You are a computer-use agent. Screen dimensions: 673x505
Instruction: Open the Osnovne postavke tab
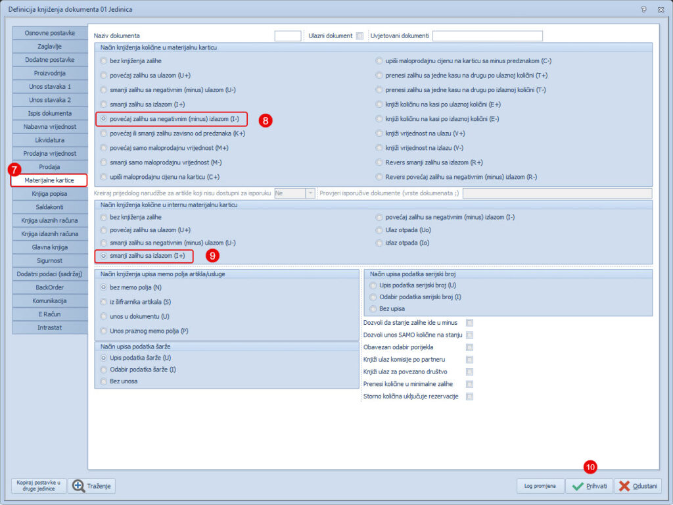coord(50,32)
